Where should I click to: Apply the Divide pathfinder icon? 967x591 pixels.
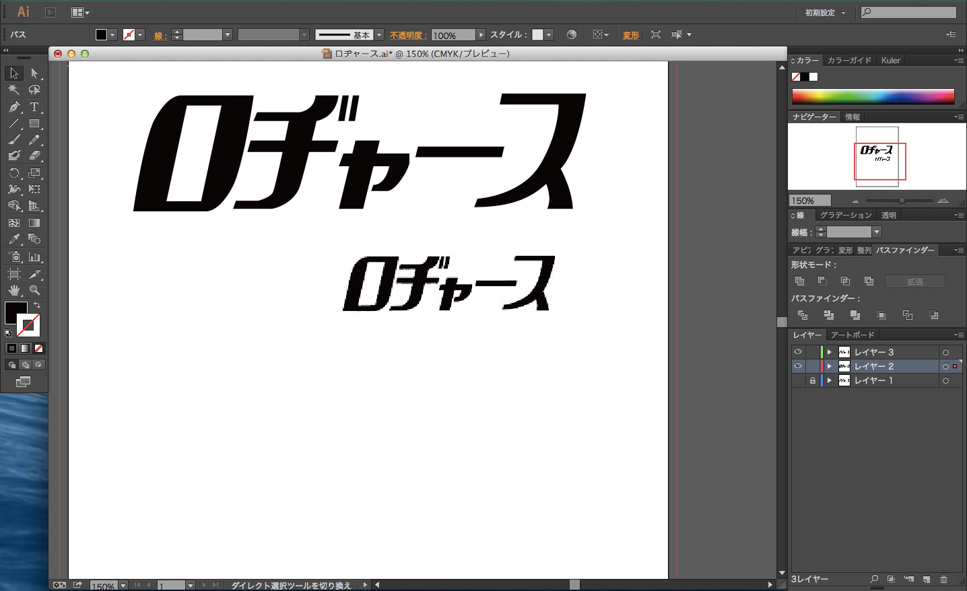pyautogui.click(x=803, y=315)
